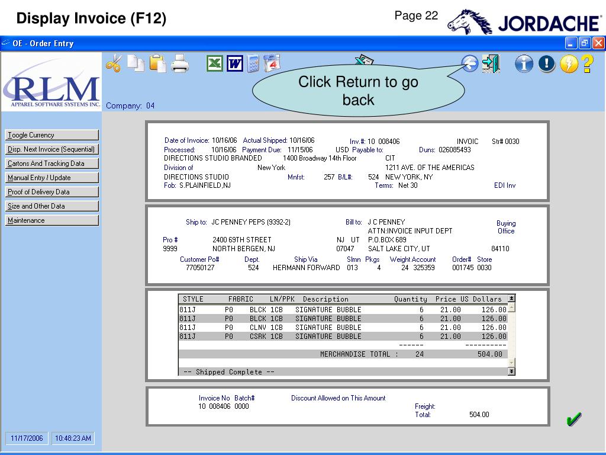
Task: Export to Excel using the green icon
Action: (x=214, y=63)
